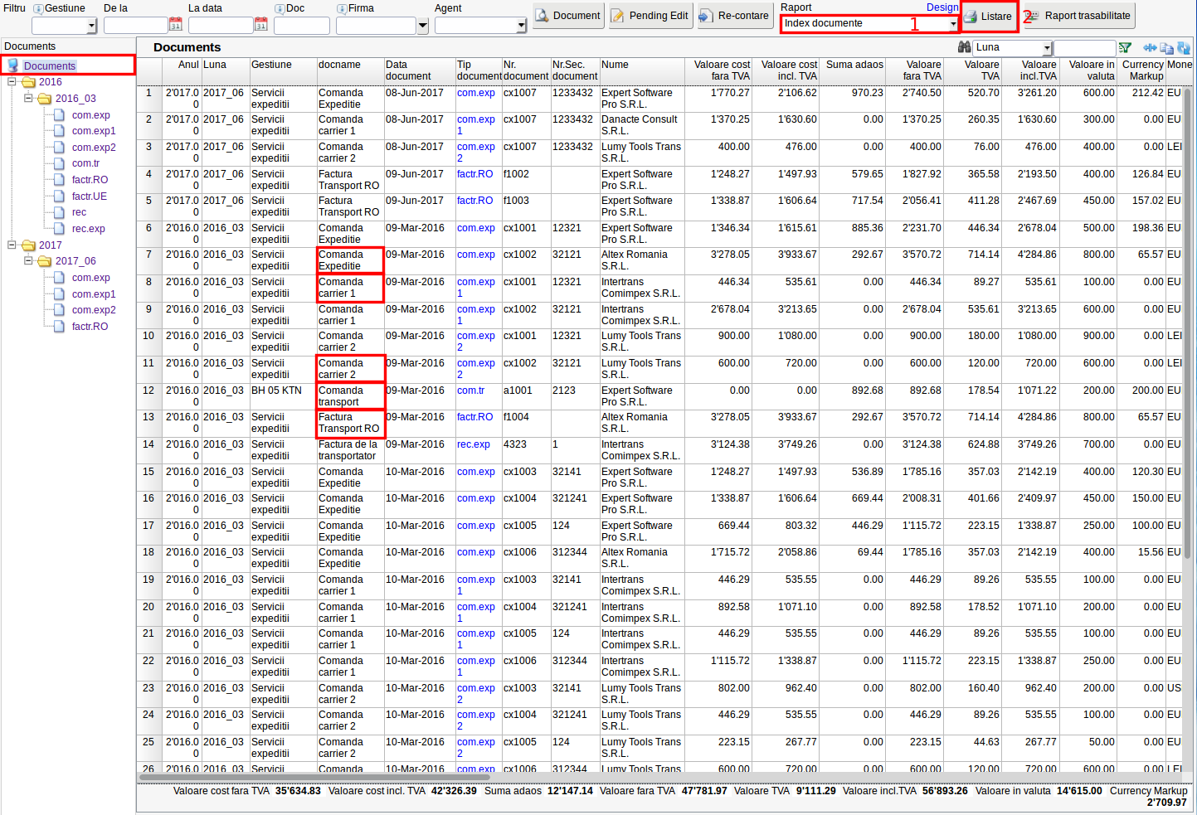Sort by the Nume column header
The width and height of the screenshot is (1197, 815).
pos(641,70)
